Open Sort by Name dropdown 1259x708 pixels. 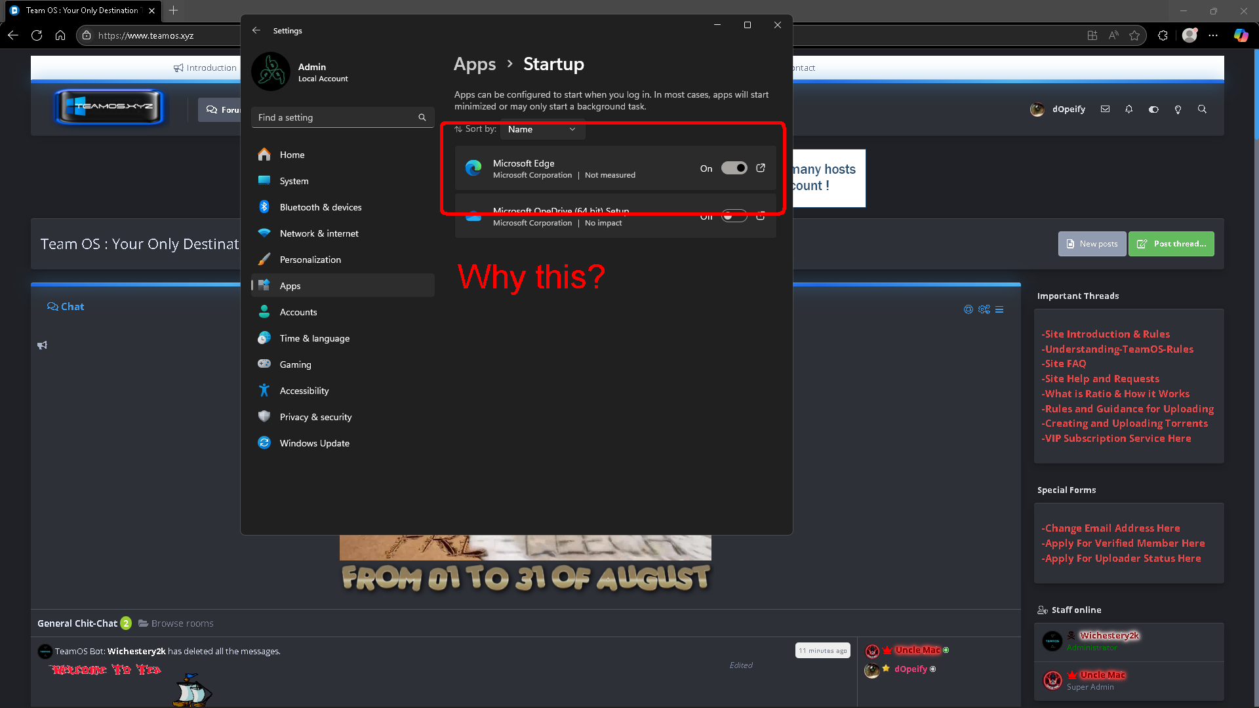point(542,129)
